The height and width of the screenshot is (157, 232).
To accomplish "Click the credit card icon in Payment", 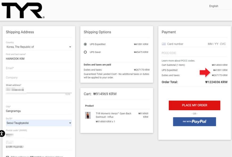I will click(164, 44).
